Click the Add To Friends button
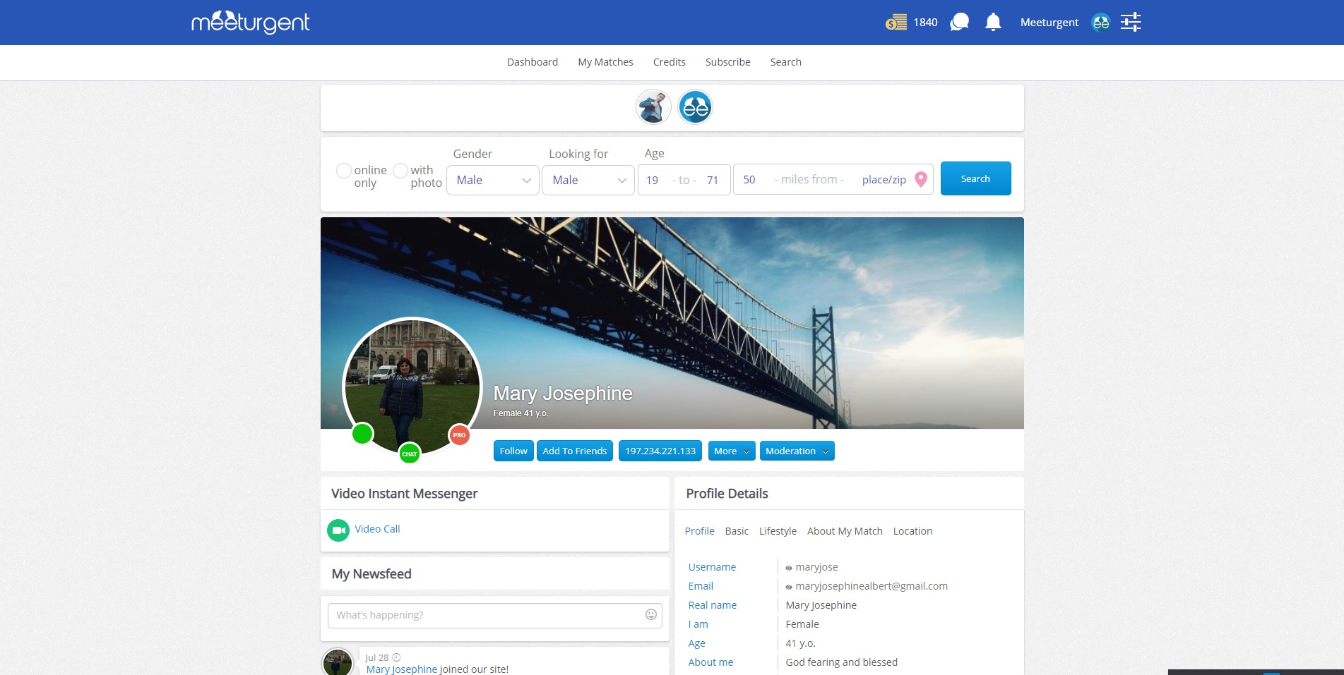The image size is (1344, 675). click(574, 451)
